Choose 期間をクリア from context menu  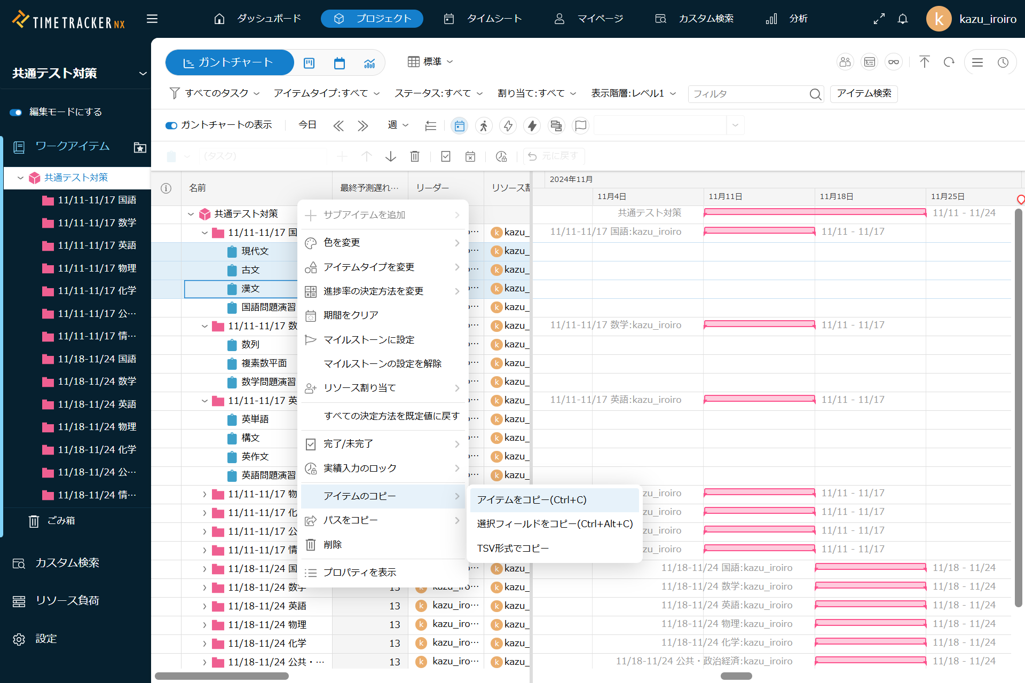[351, 315]
